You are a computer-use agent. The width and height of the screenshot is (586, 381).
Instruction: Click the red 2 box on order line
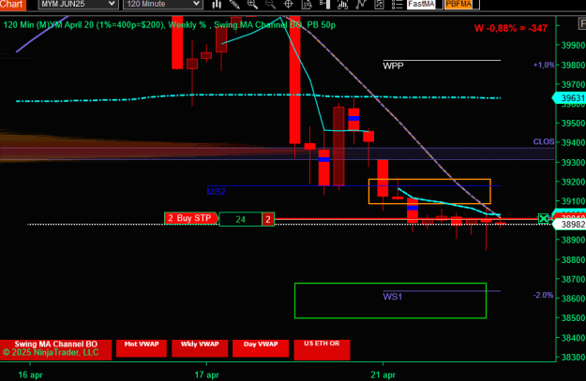[x=268, y=219]
